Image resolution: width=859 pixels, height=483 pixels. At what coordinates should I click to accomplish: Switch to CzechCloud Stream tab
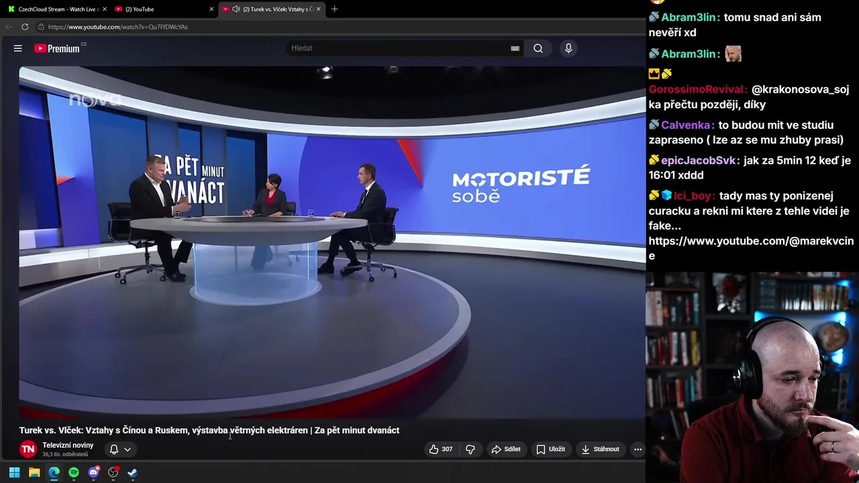58,9
